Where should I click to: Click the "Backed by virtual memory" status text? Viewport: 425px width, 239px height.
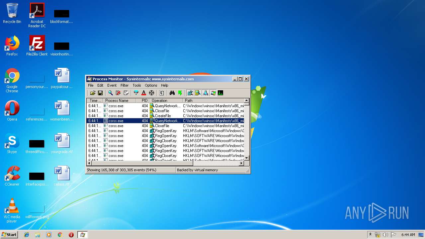[197, 170]
